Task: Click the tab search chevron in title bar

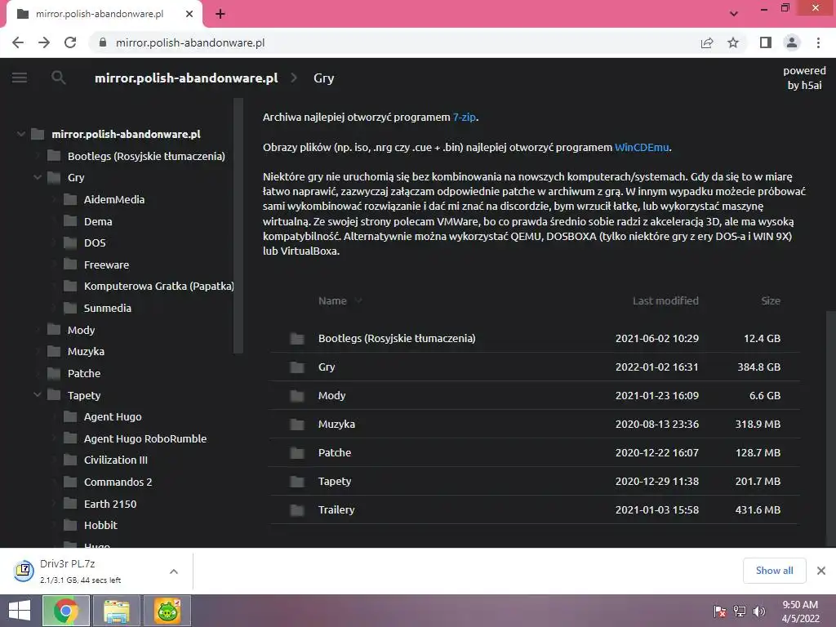Action: [x=734, y=14]
